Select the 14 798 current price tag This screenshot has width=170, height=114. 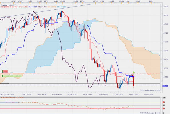click(x=165, y=86)
